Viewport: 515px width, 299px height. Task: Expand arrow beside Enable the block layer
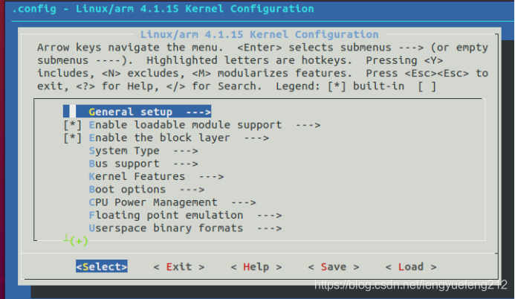coord(256,138)
